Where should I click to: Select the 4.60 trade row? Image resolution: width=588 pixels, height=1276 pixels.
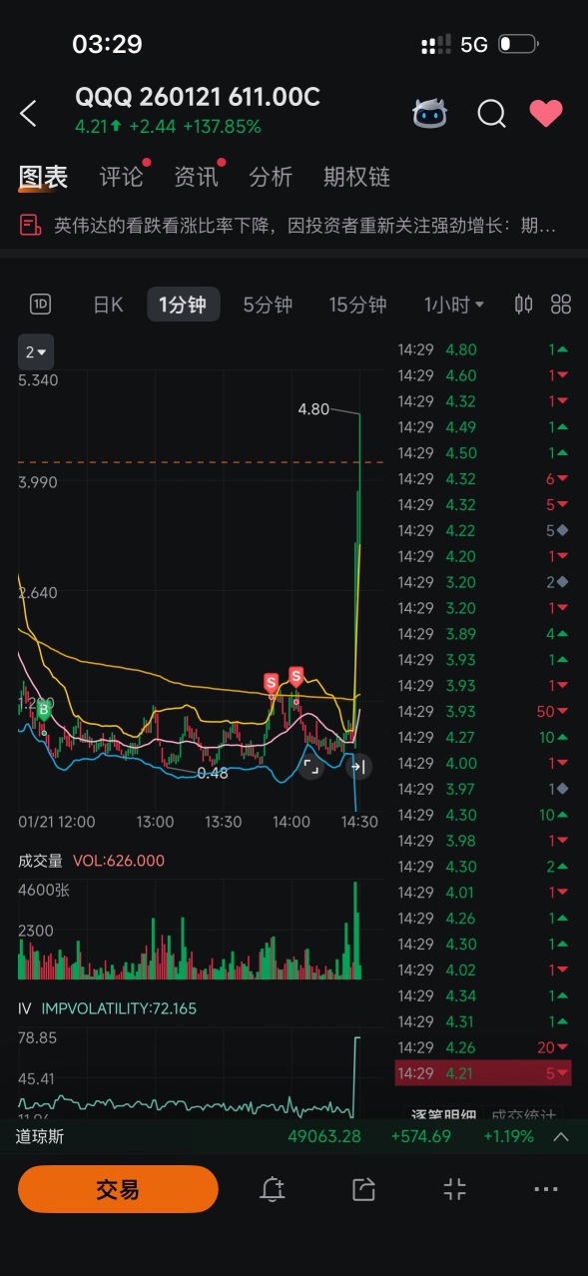click(x=484, y=375)
